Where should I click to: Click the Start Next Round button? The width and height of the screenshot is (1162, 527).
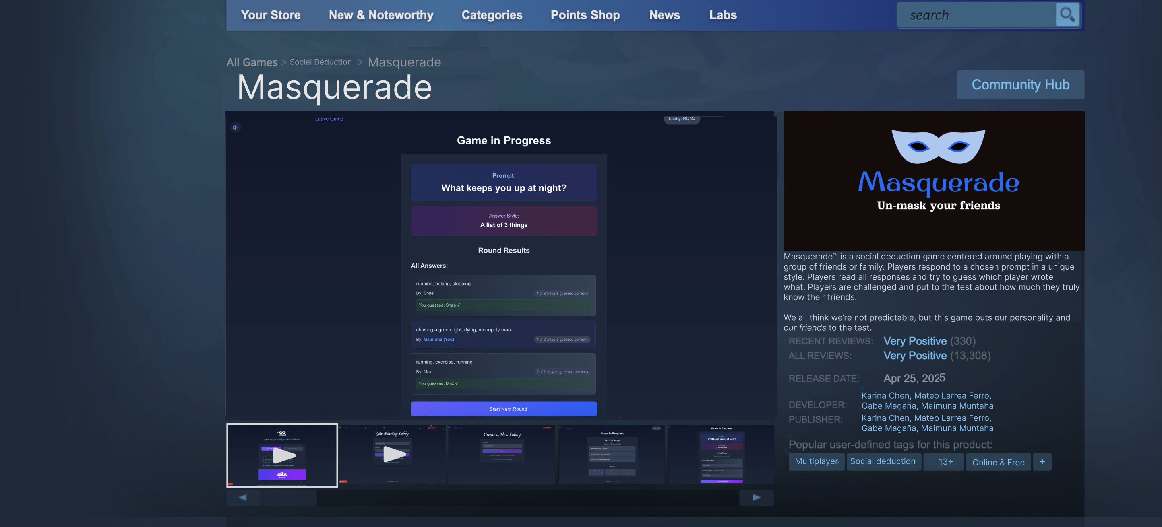(x=504, y=409)
